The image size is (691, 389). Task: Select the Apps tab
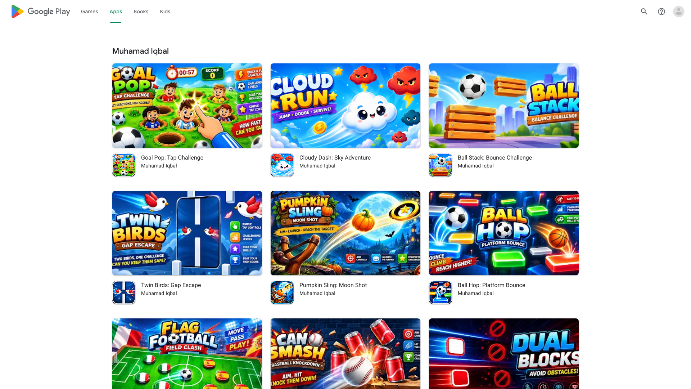116,12
